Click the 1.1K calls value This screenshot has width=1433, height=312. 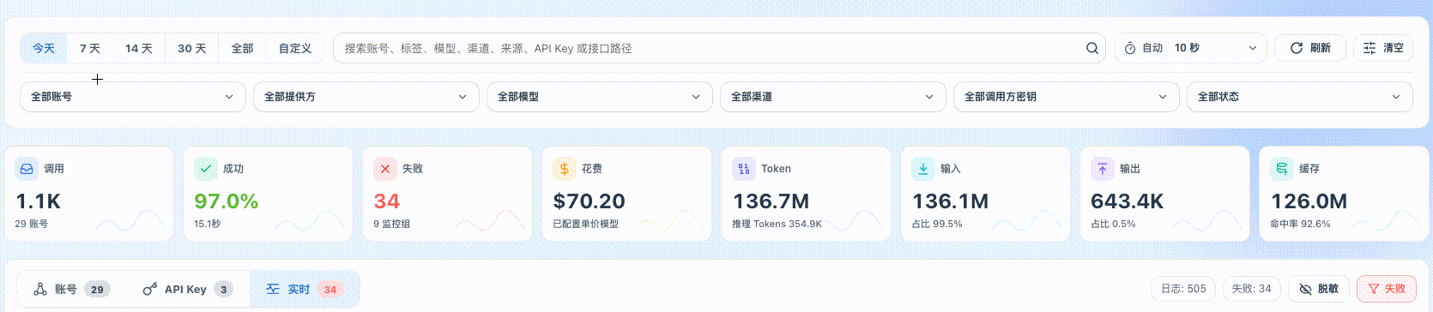[39, 201]
